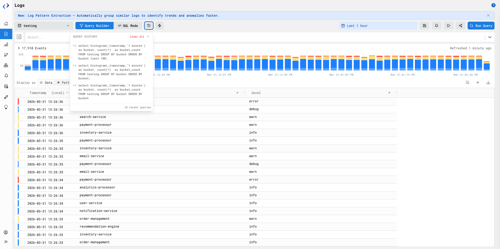Select the Traces icon in the sidebar

(x=6, y=55)
